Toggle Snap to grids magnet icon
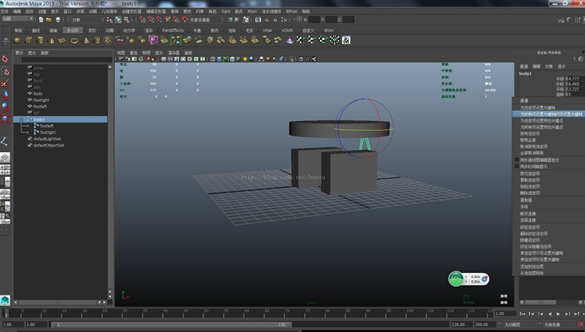Screen dimensions: 585x332 point(143,19)
